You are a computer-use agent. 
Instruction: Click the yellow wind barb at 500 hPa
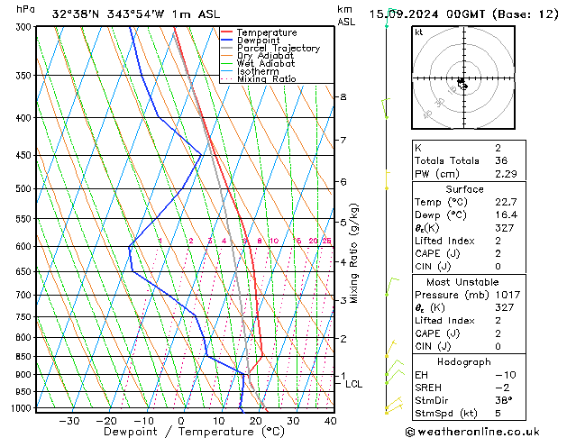(387, 180)
